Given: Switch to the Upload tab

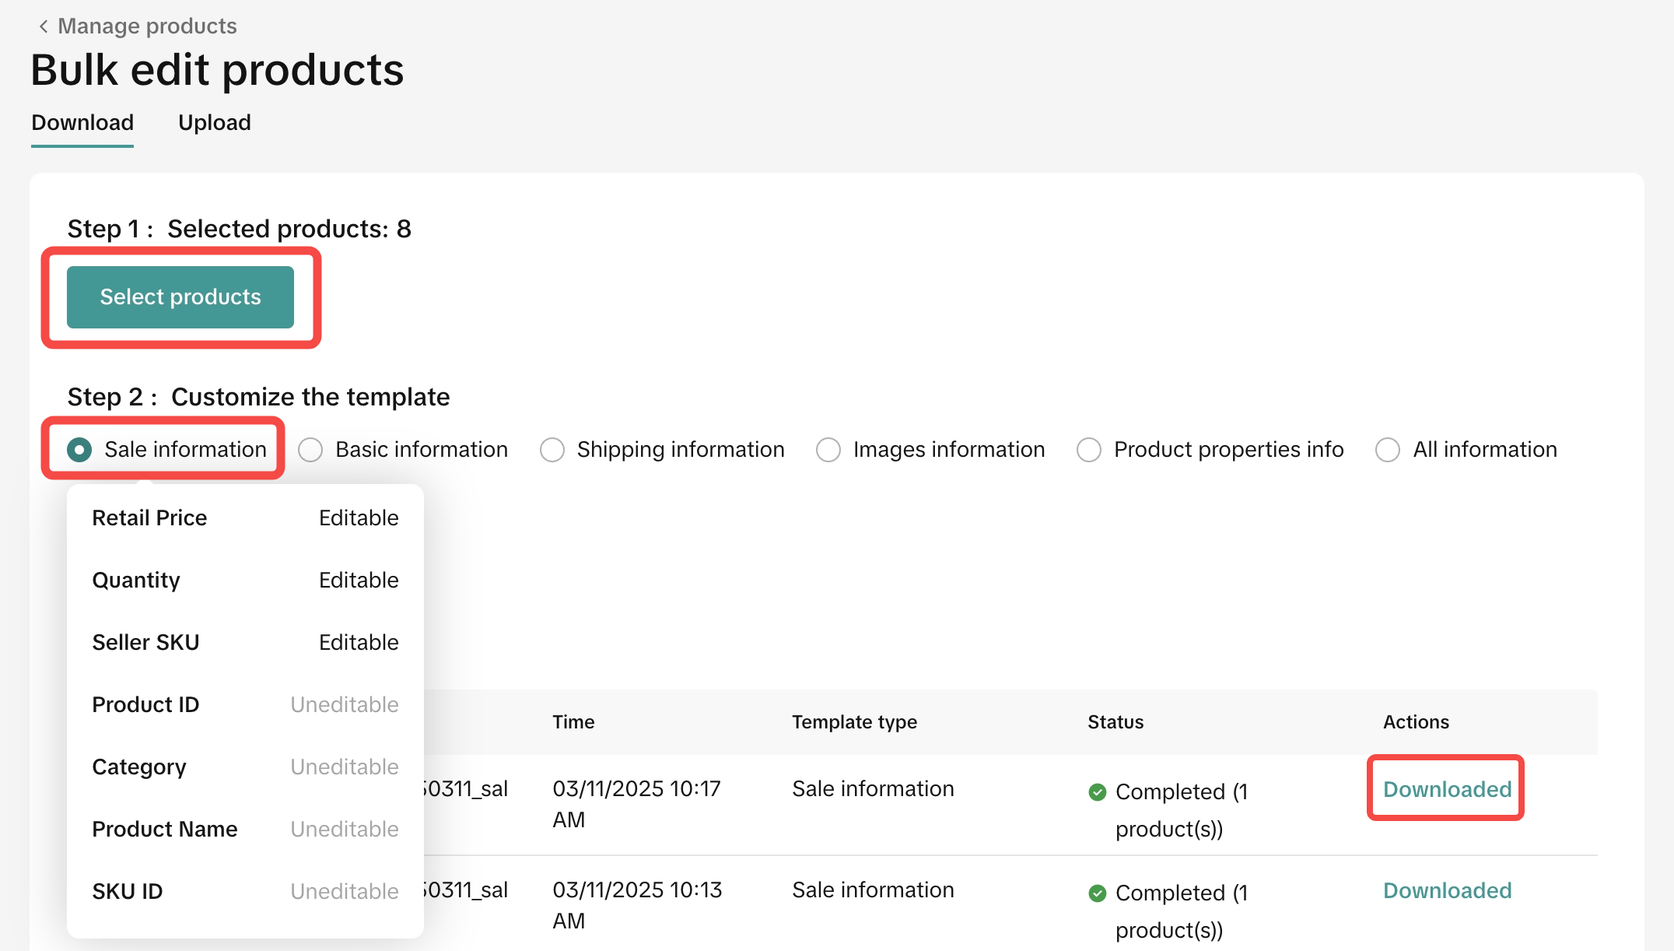Looking at the screenshot, I should pyautogui.click(x=214, y=123).
